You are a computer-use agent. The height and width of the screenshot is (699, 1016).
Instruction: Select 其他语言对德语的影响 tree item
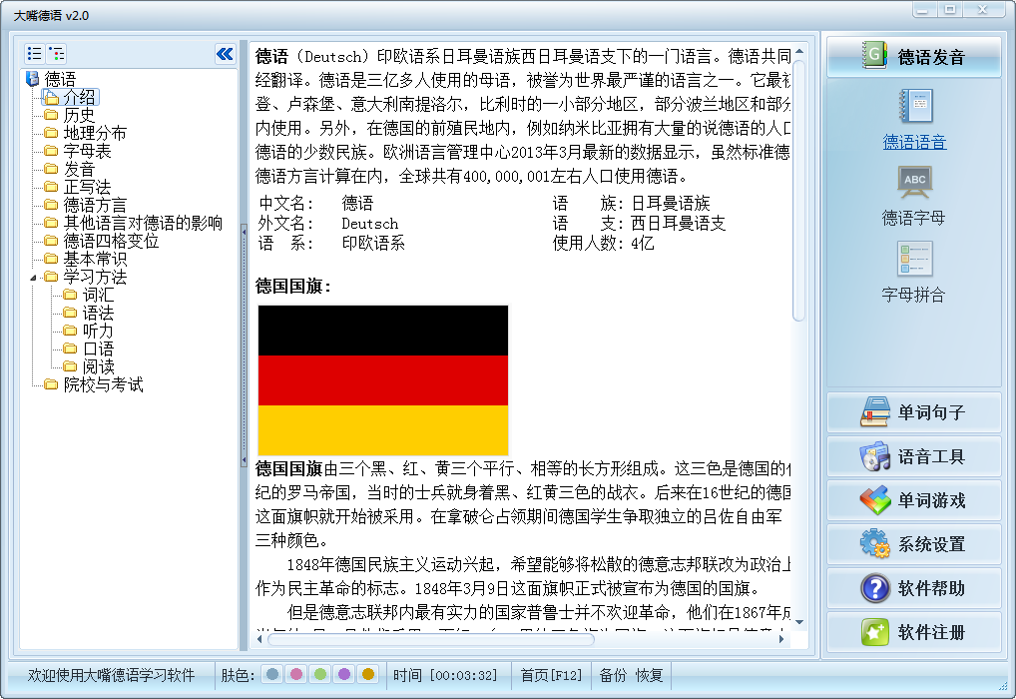[x=143, y=223]
